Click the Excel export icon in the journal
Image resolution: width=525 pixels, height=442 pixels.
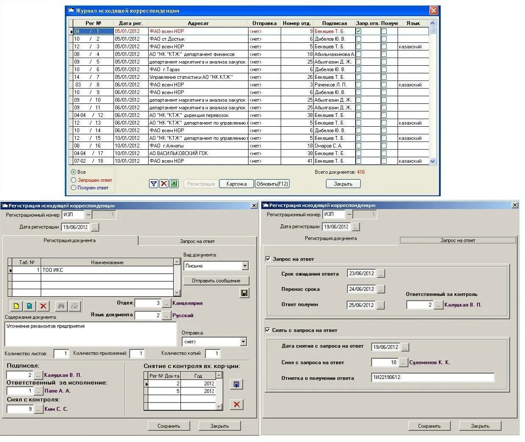174,184
